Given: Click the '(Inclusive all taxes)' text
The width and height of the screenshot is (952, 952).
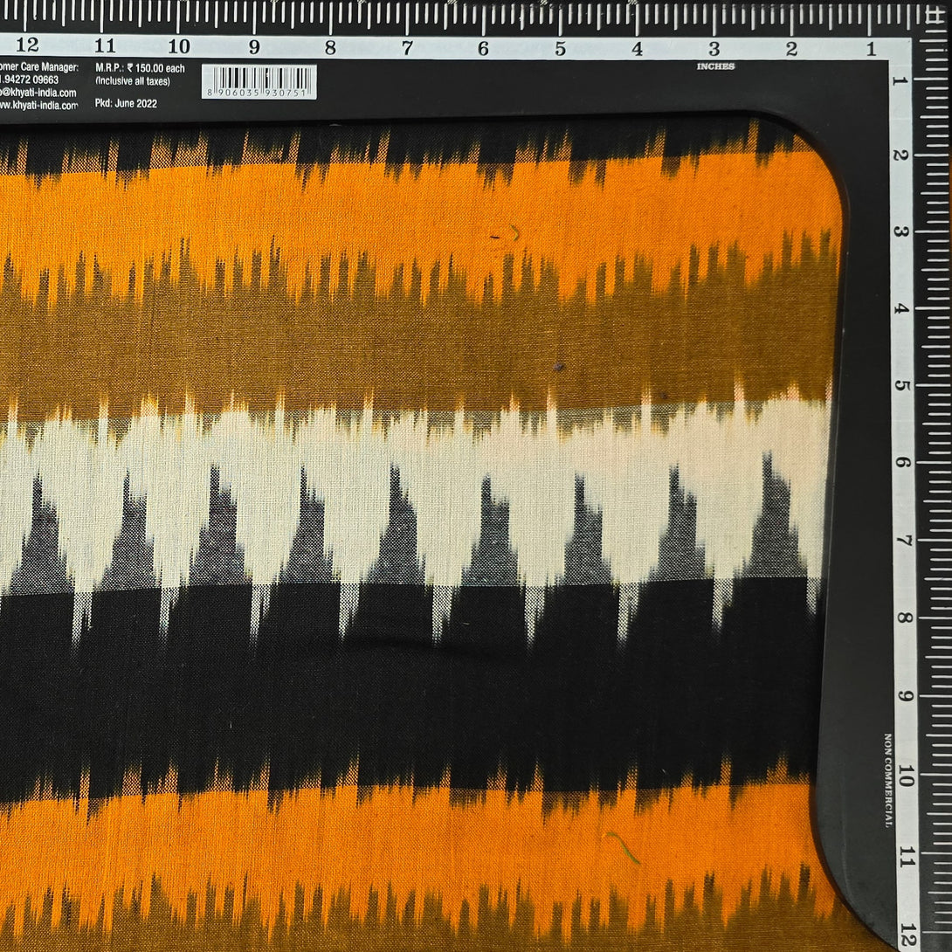Looking at the screenshot, I should [x=133, y=81].
